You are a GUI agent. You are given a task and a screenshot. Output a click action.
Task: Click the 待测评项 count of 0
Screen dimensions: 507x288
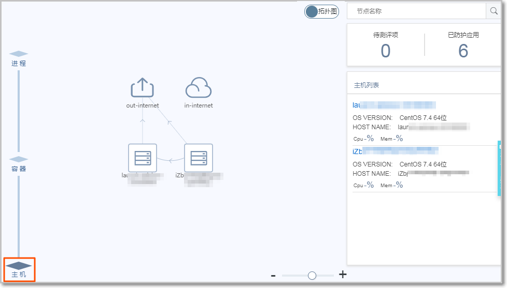(x=385, y=51)
